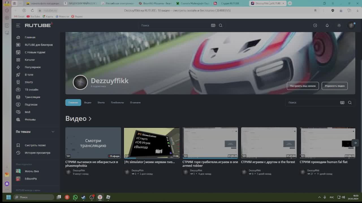362x203 pixels.
Task: Go back in the browser
Action: [16, 10]
